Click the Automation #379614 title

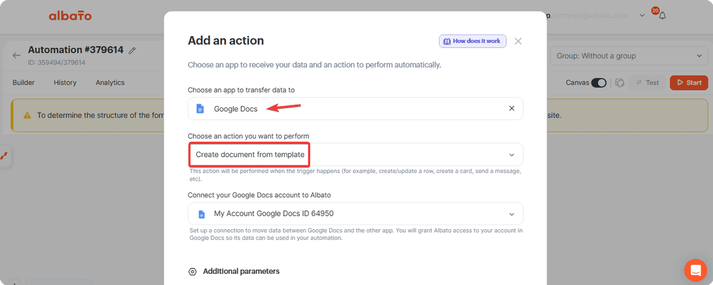click(x=75, y=50)
